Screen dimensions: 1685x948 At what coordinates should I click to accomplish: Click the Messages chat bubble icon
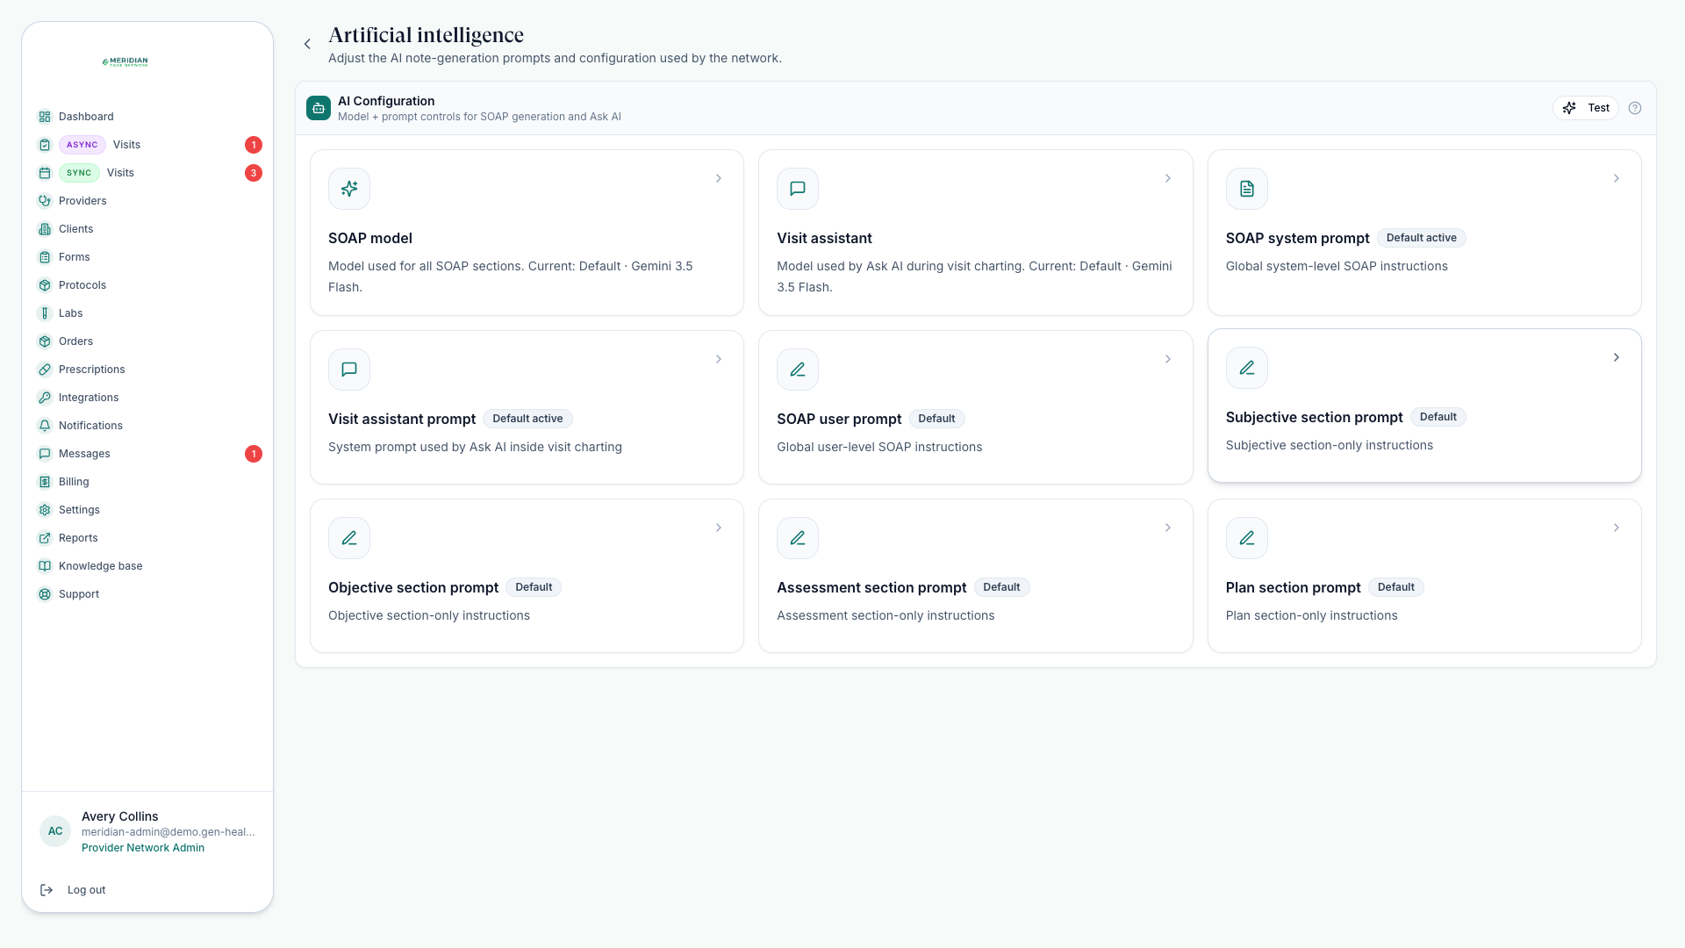(x=45, y=454)
